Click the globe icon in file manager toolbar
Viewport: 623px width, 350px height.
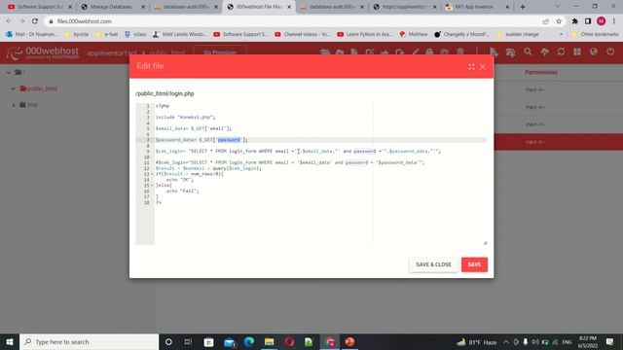point(593,52)
